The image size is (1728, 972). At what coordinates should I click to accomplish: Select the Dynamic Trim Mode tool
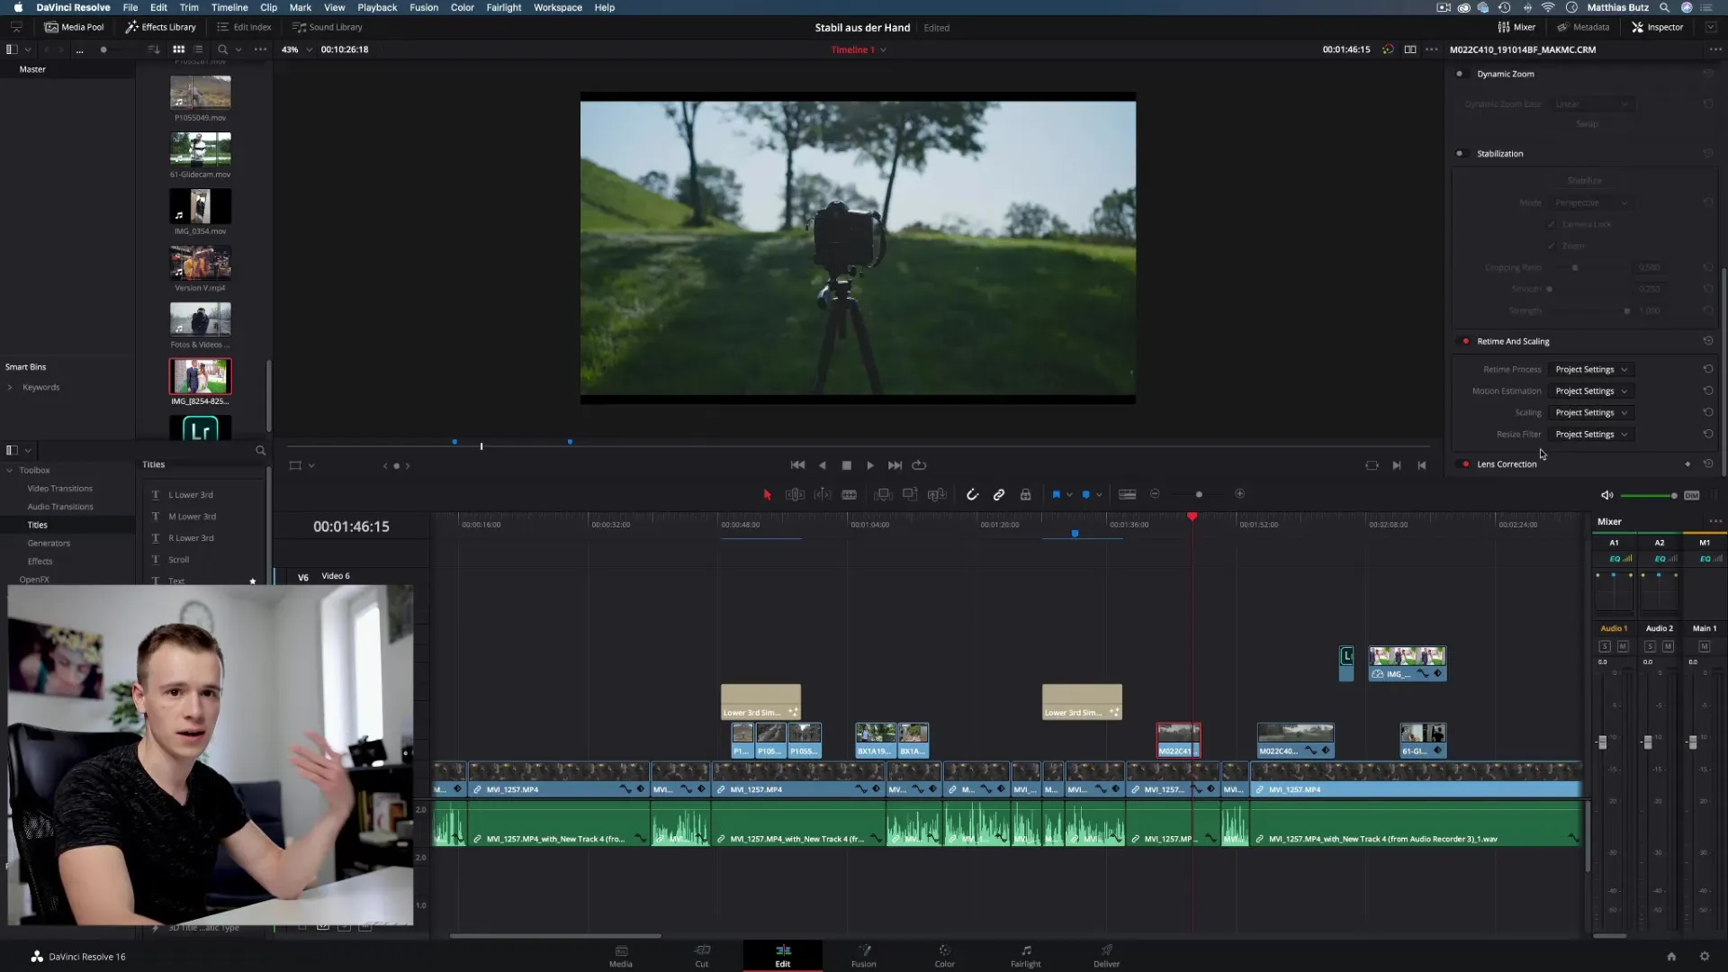(x=823, y=494)
